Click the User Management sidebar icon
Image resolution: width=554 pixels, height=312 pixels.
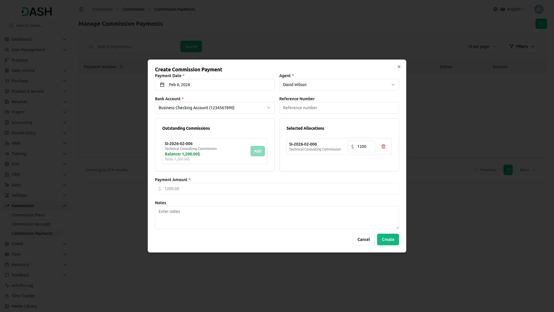tap(7, 50)
